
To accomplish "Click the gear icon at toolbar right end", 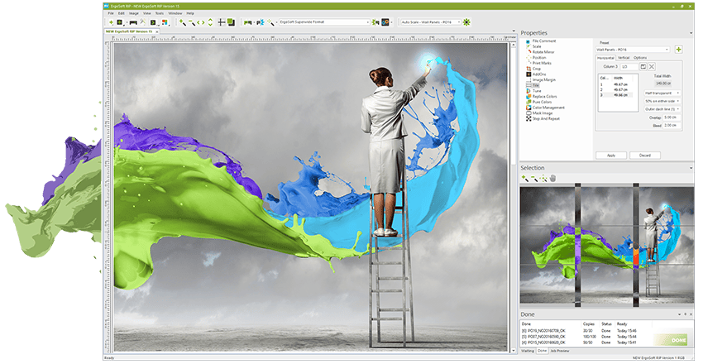I will (466, 22).
